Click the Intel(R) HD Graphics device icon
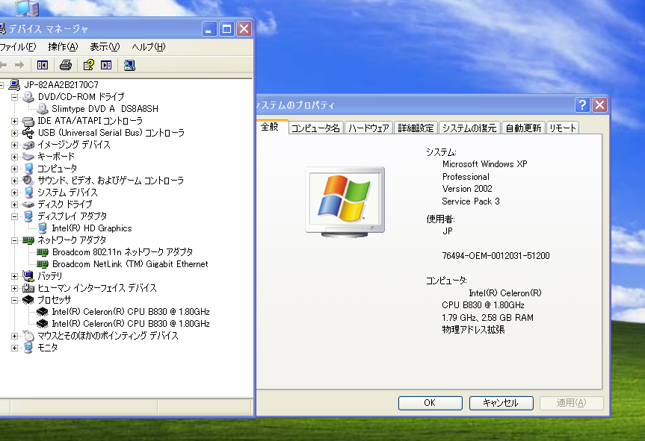 coord(42,228)
